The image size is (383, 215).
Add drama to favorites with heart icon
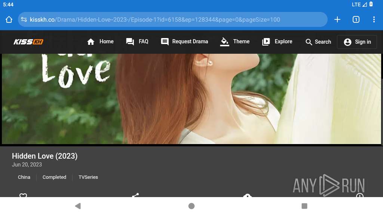(x=23, y=195)
